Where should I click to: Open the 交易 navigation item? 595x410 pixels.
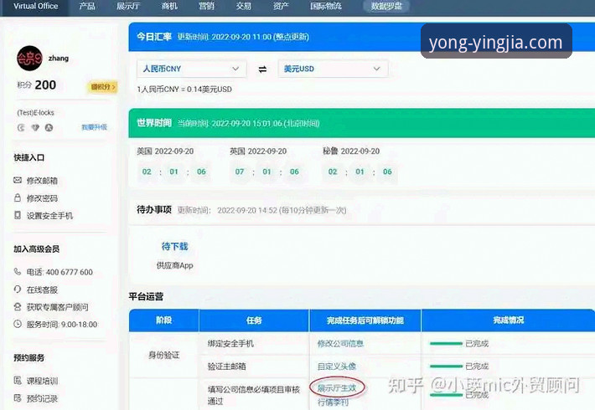point(243,6)
